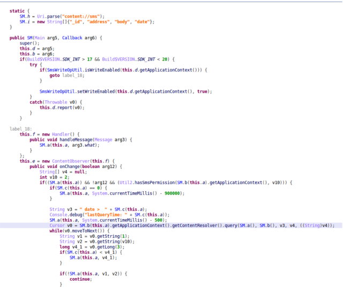Click the "lastQueryTime: " string
The image size is (343, 291).
click(x=106, y=215)
